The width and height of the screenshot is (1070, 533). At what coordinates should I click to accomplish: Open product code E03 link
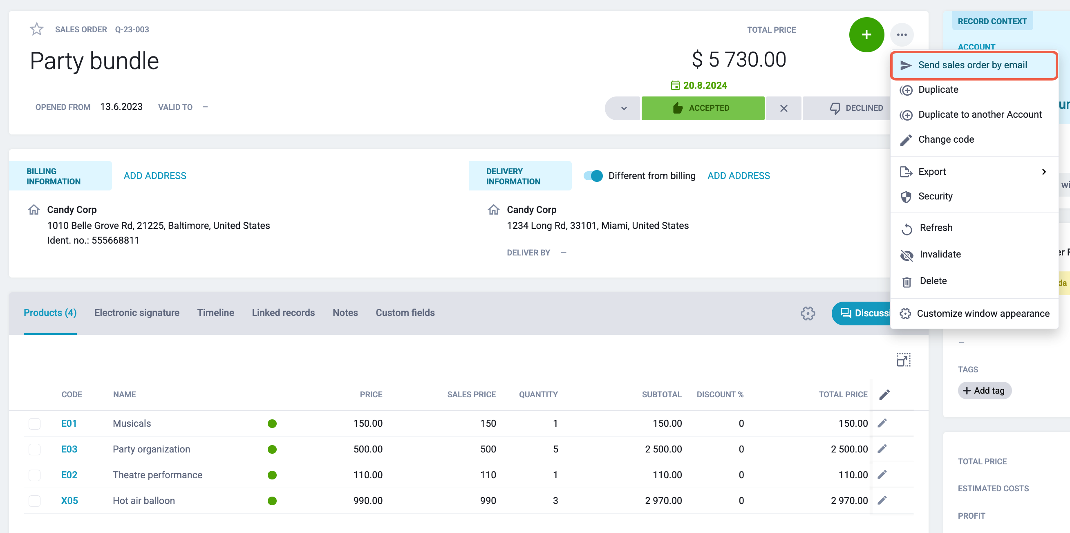click(x=69, y=449)
